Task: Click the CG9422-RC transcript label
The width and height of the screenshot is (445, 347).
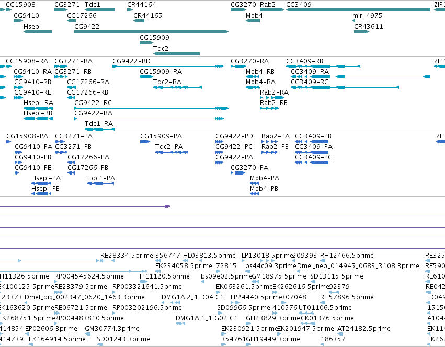Action: pos(93,103)
